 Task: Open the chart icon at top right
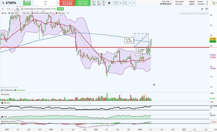[214, 3]
